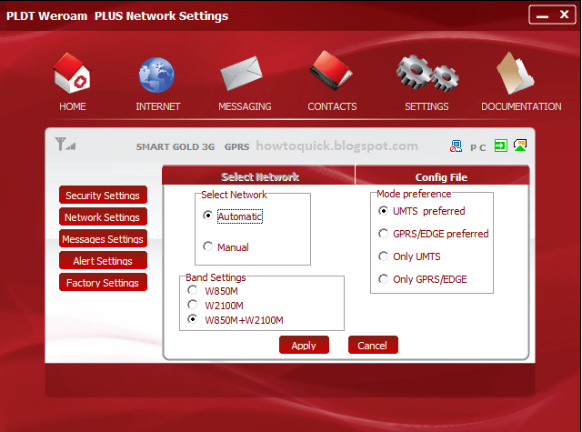Click the network disconnected computer icon
This screenshot has height=432, width=582.
(456, 146)
